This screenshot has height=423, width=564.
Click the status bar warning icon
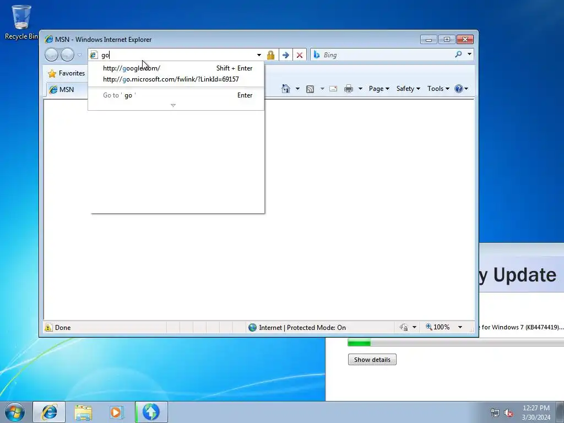pyautogui.click(x=48, y=327)
